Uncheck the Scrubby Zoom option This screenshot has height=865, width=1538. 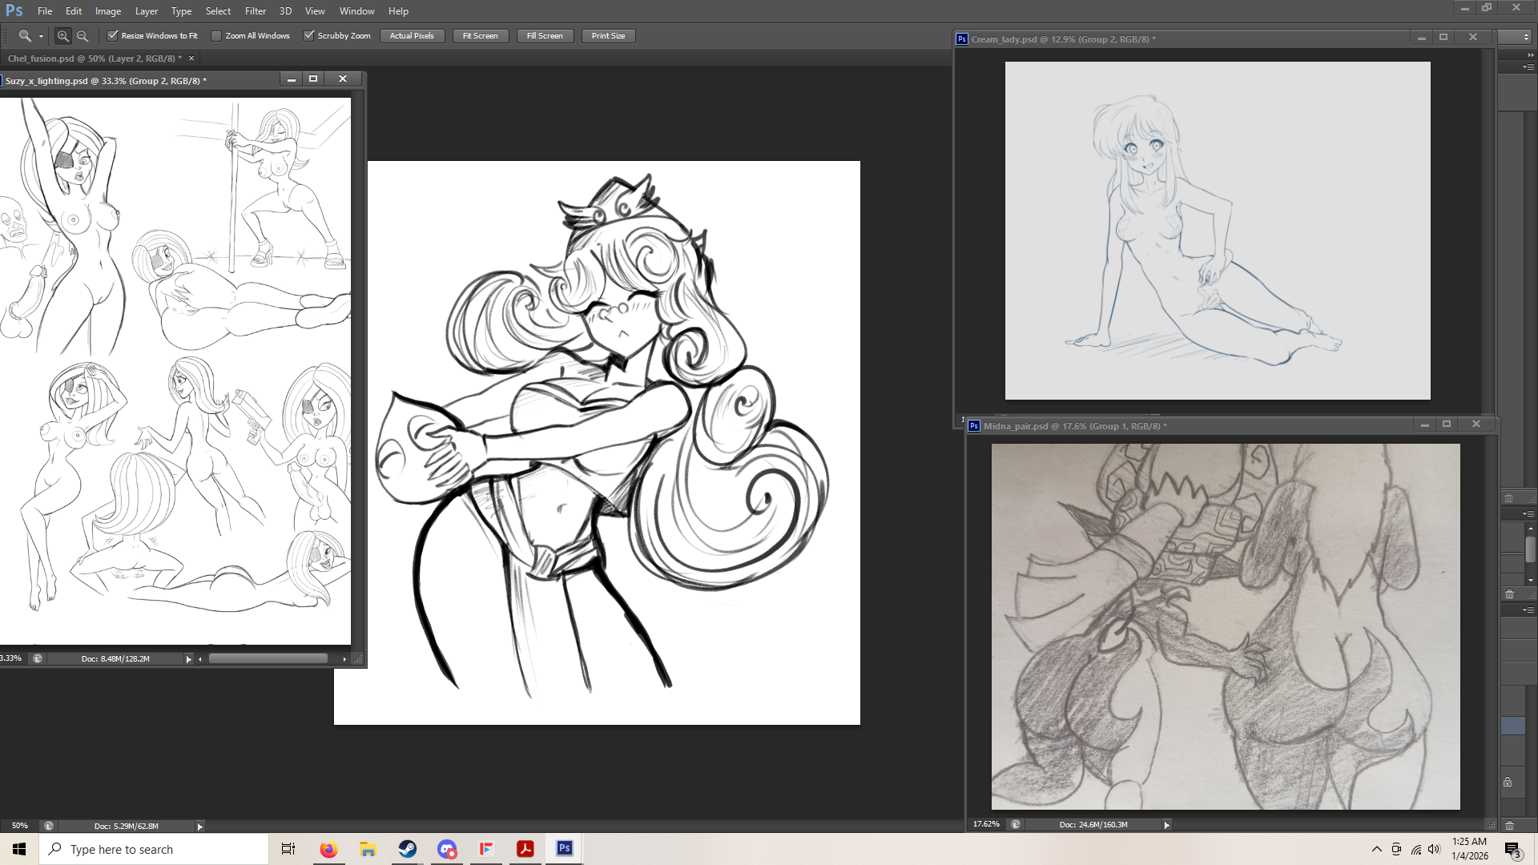pos(309,36)
